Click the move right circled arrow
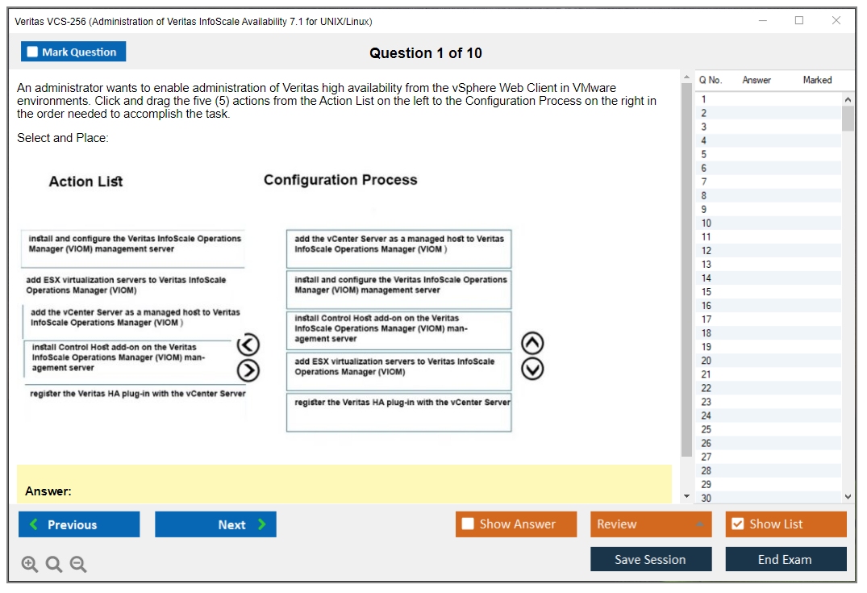This screenshot has height=593, width=867. point(248,370)
